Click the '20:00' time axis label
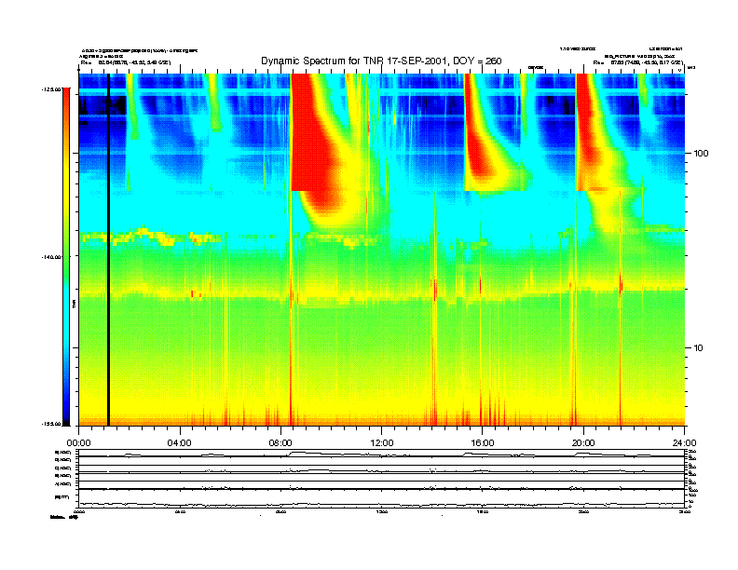The height and width of the screenshot is (570, 738). [x=583, y=443]
